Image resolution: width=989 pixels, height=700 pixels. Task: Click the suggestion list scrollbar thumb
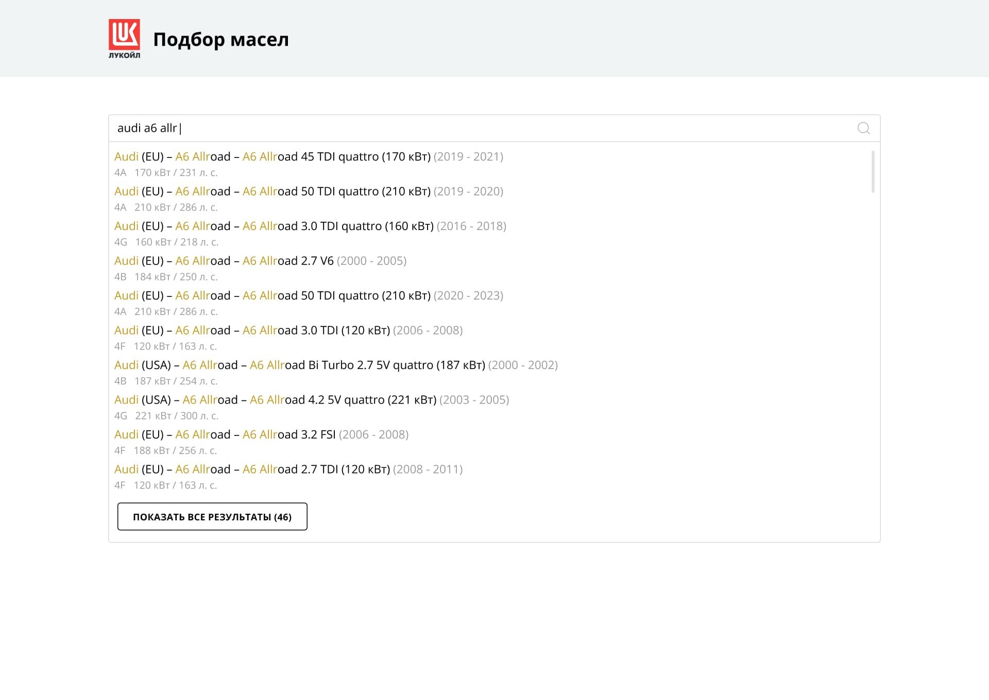[873, 171]
